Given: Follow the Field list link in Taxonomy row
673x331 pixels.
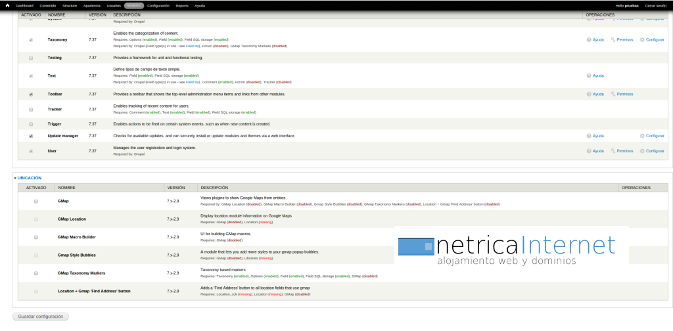Looking at the screenshot, I should (193, 46).
